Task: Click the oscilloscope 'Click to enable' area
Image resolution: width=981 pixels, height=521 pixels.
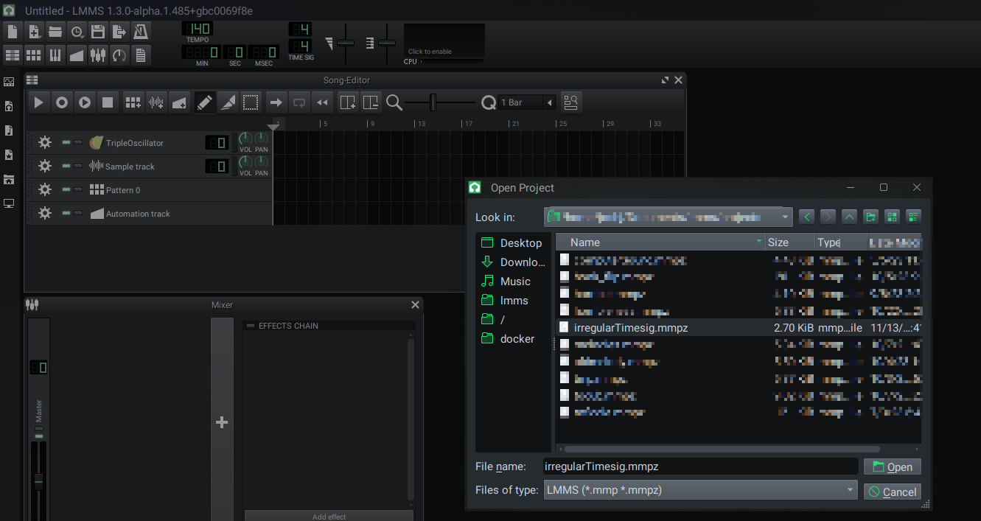Action: (444, 41)
